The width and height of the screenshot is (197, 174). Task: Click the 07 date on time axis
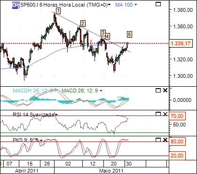pos(9,164)
